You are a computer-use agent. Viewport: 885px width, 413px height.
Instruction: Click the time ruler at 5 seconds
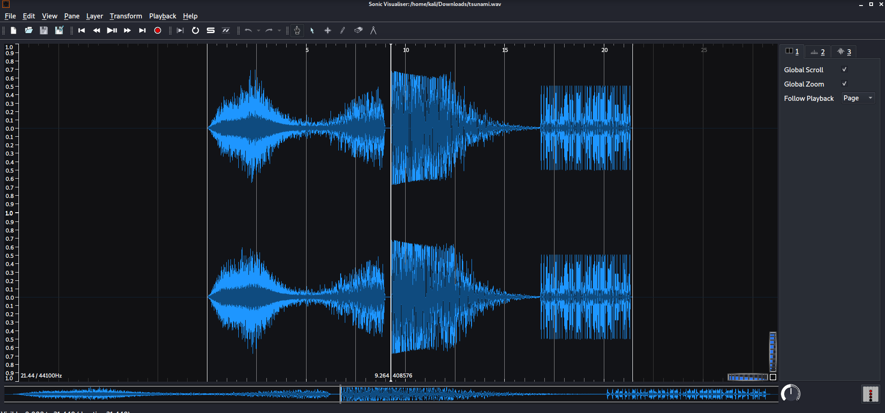click(x=307, y=50)
